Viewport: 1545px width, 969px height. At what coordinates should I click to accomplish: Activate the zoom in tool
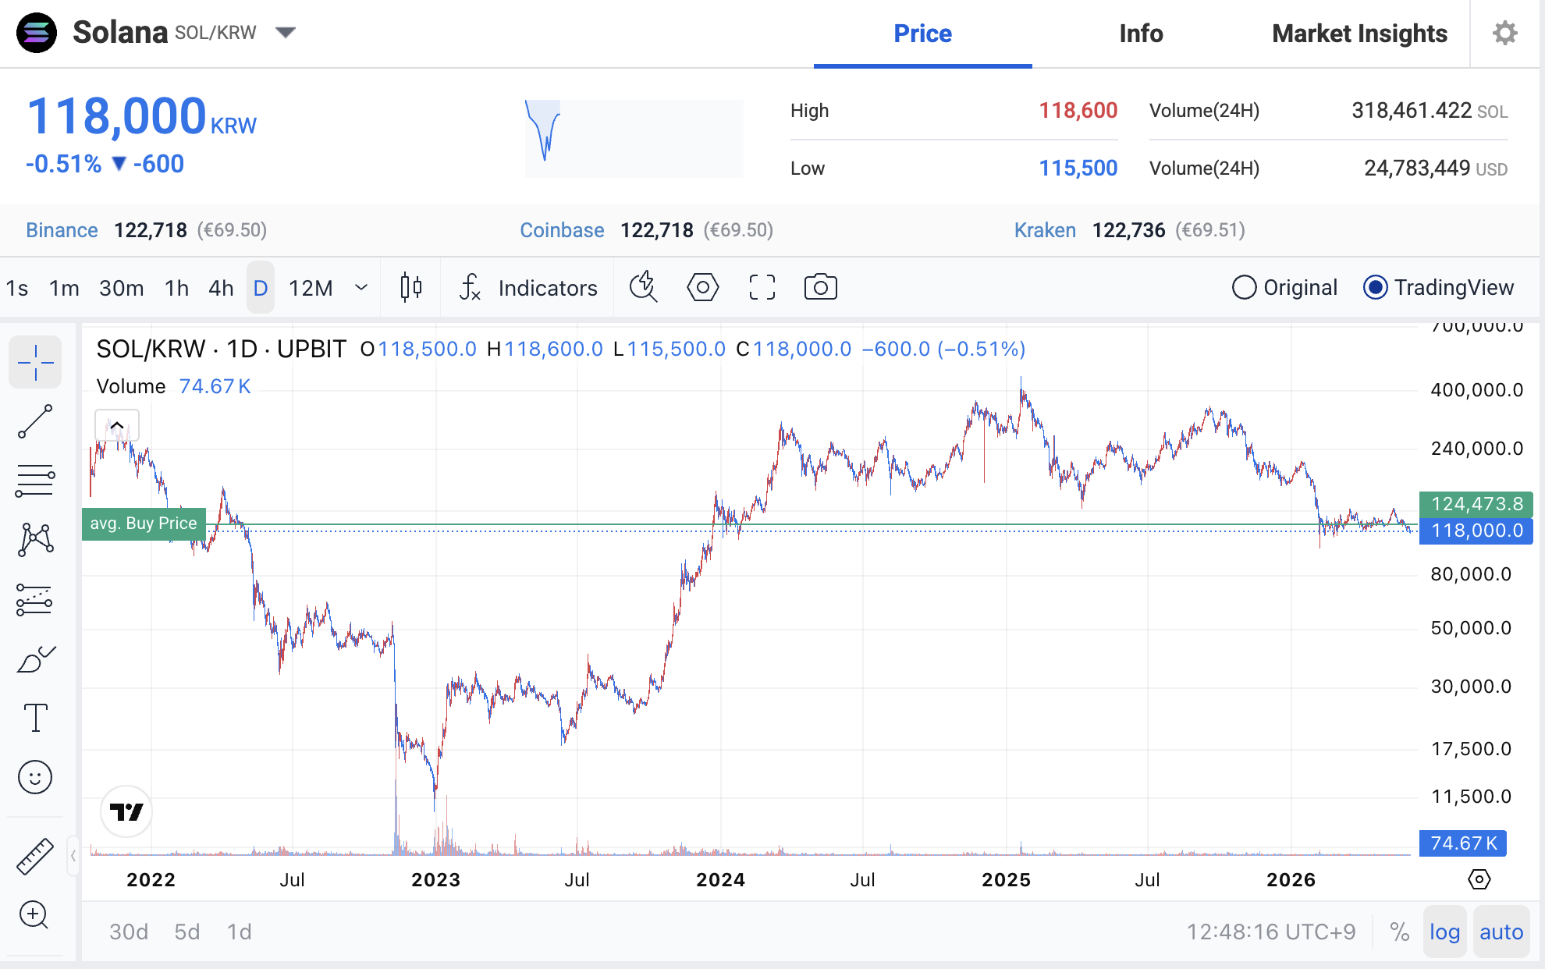35,914
